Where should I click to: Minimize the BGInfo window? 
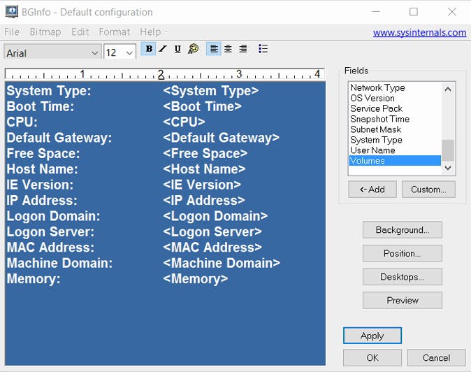376,12
